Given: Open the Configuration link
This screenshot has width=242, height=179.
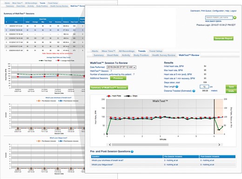Looking at the screenshot, I should [218, 11].
